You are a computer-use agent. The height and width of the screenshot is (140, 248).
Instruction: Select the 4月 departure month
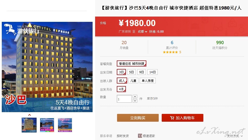(121, 89)
